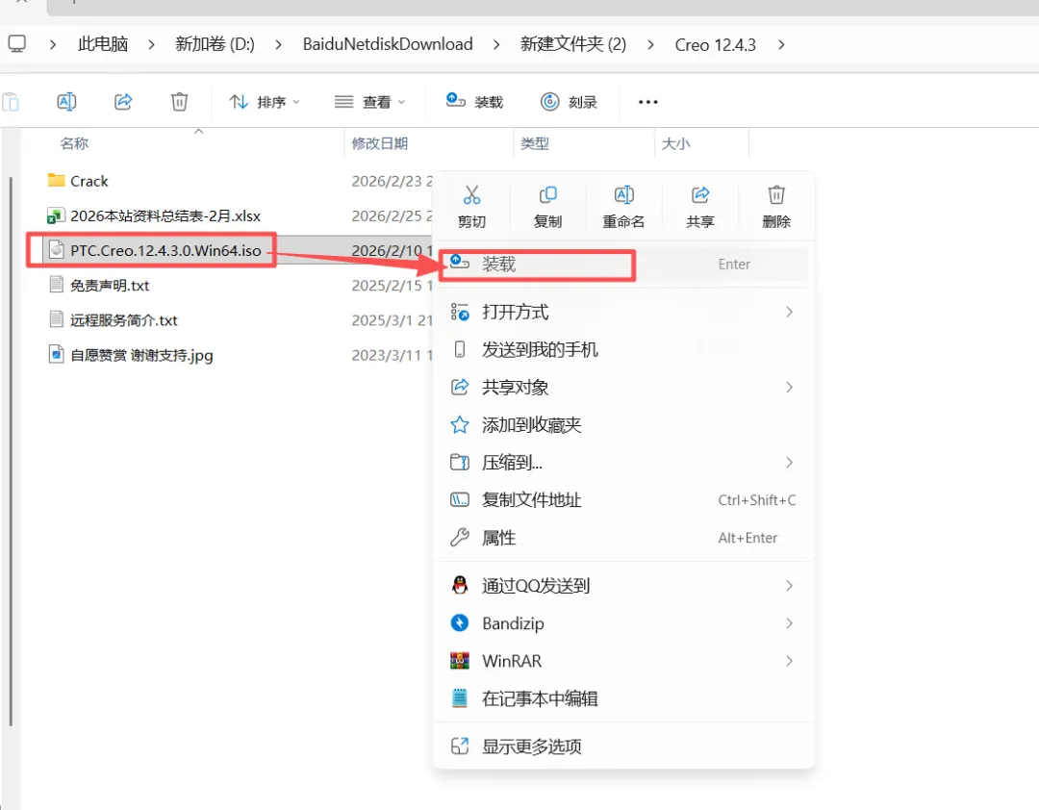Image resolution: width=1039 pixels, height=810 pixels.
Task: Select 添加到收藏夹 in the context menu
Action: coord(622,425)
